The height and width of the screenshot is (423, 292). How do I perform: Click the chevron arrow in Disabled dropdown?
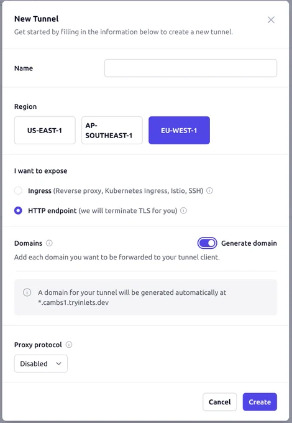tap(59, 364)
